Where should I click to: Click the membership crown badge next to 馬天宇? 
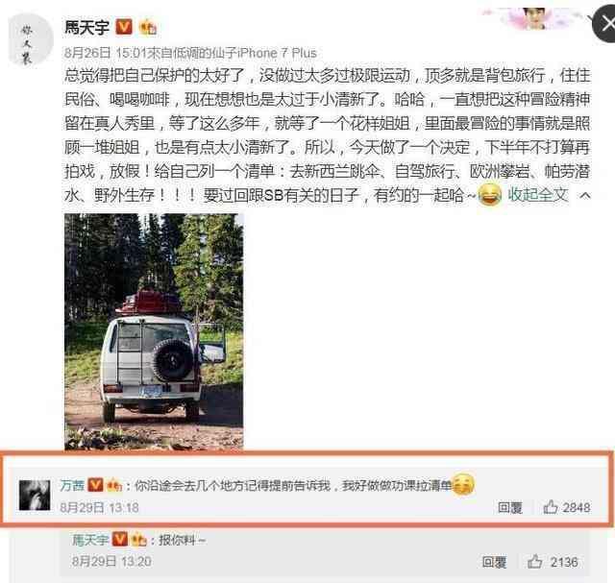point(147,28)
